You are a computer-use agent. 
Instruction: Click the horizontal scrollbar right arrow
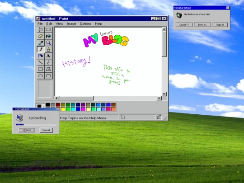tap(159, 98)
